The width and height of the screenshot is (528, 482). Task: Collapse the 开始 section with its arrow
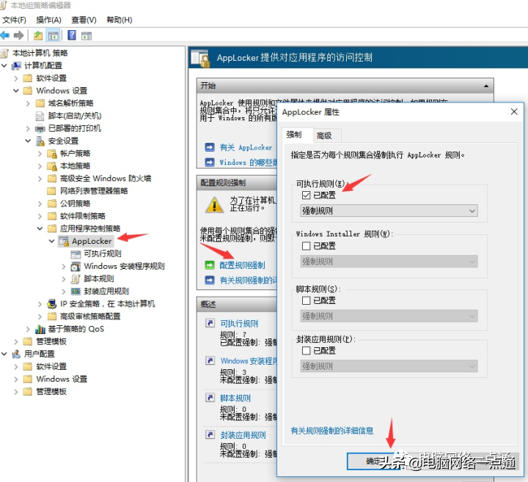tap(486, 86)
